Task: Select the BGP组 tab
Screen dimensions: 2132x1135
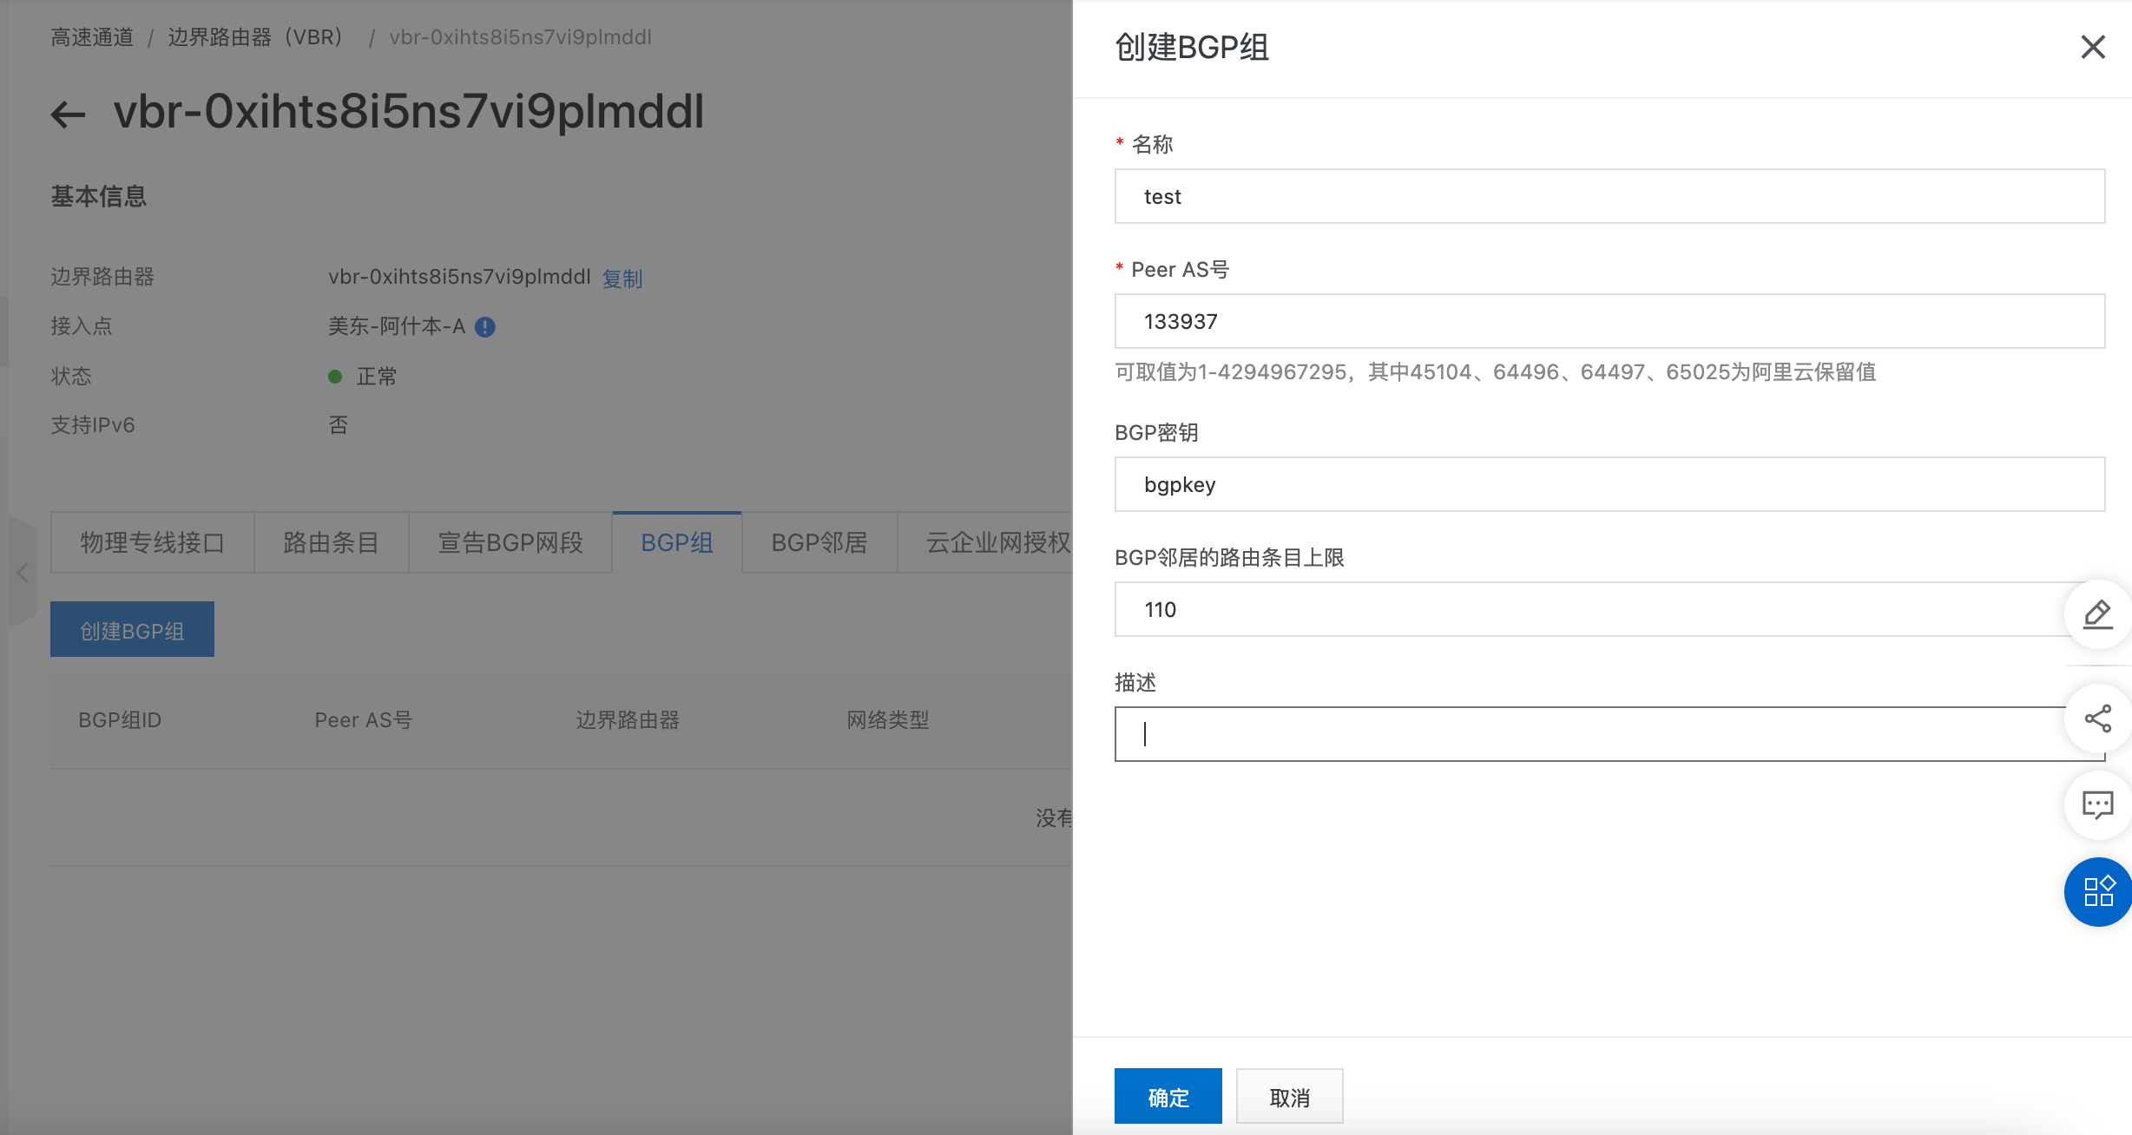Action: coord(677,542)
